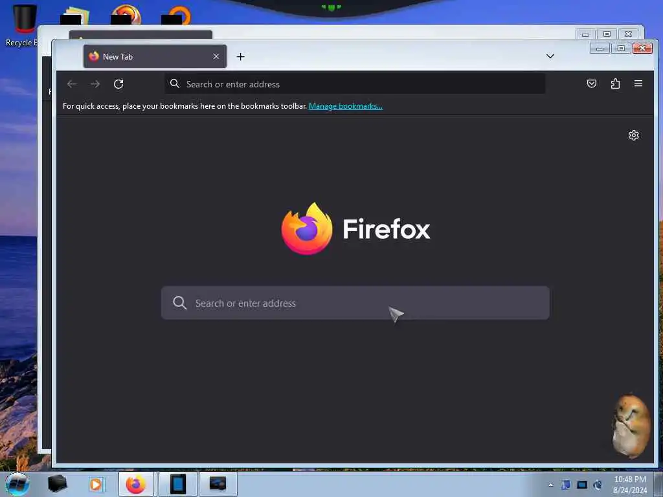Open the Firefox hamburger application menu

click(638, 83)
